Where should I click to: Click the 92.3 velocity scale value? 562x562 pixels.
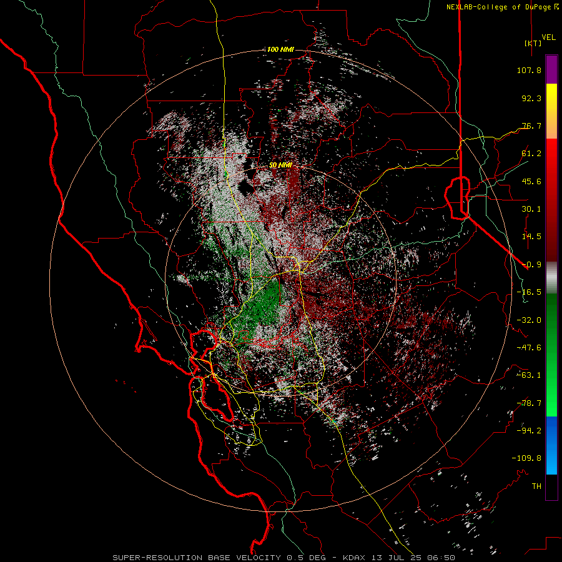(531, 98)
